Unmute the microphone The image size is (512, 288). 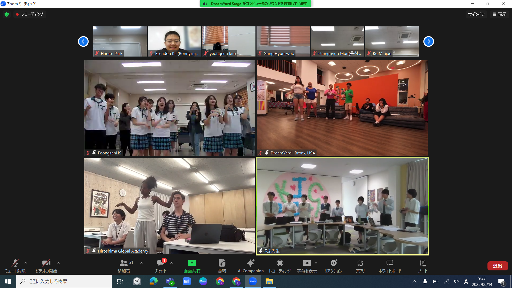(15, 263)
